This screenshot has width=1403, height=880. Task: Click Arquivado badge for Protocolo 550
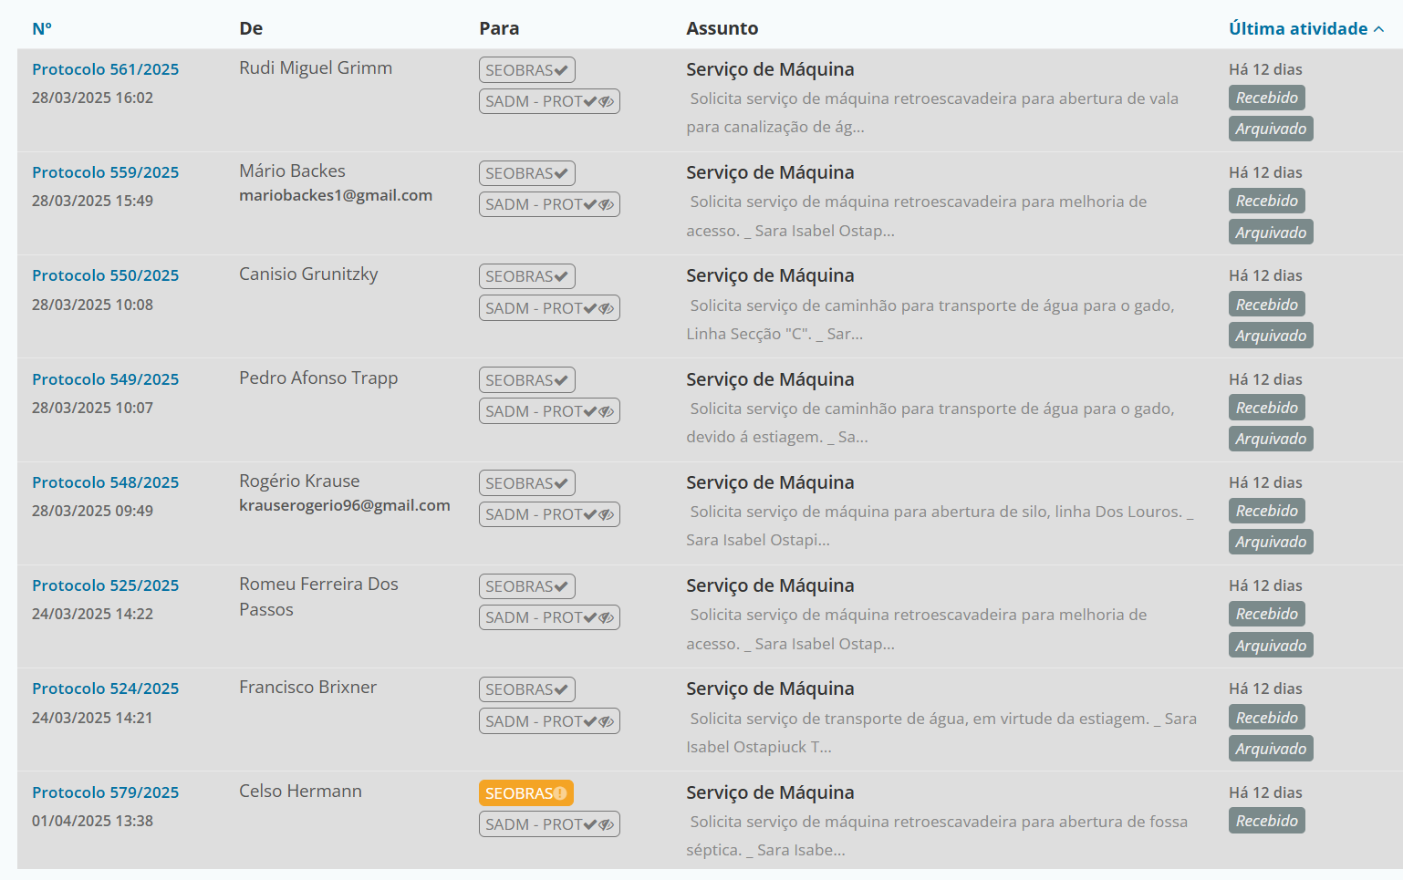(x=1271, y=336)
